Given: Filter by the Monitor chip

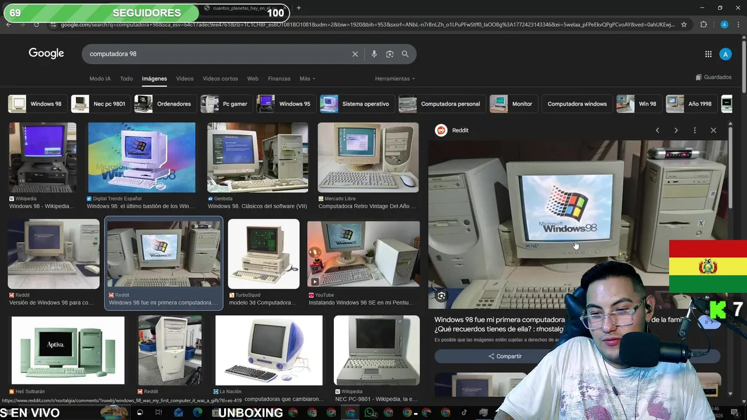Looking at the screenshot, I should coord(514,104).
